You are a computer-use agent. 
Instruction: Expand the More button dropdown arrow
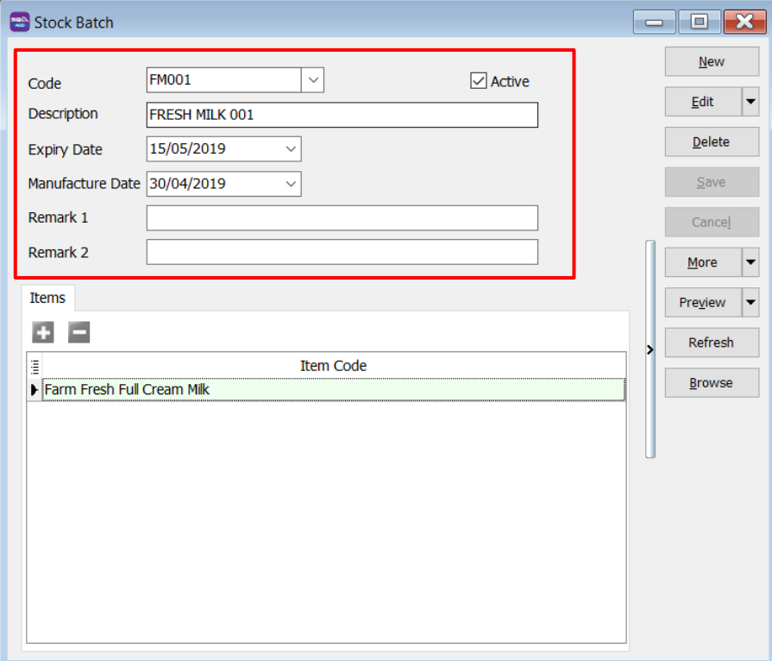click(x=750, y=262)
